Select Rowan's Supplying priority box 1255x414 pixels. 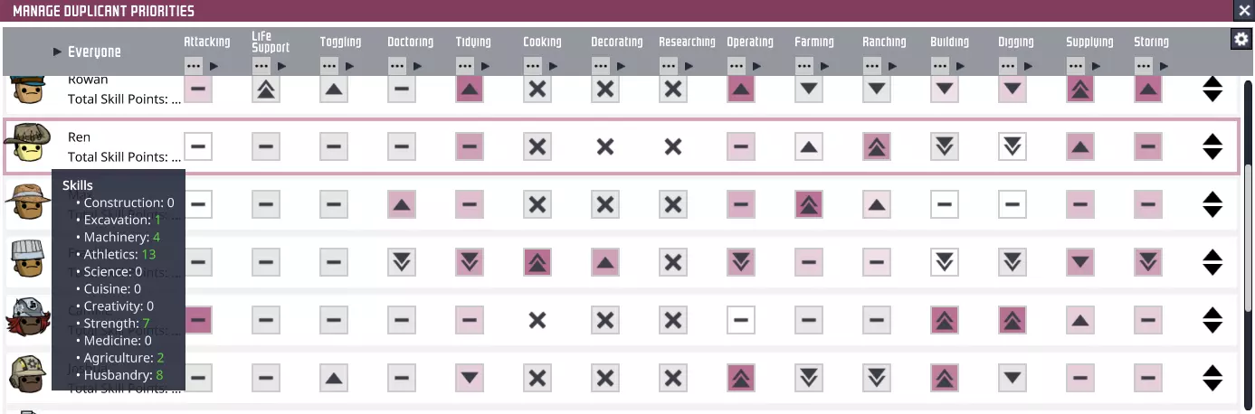(1079, 89)
